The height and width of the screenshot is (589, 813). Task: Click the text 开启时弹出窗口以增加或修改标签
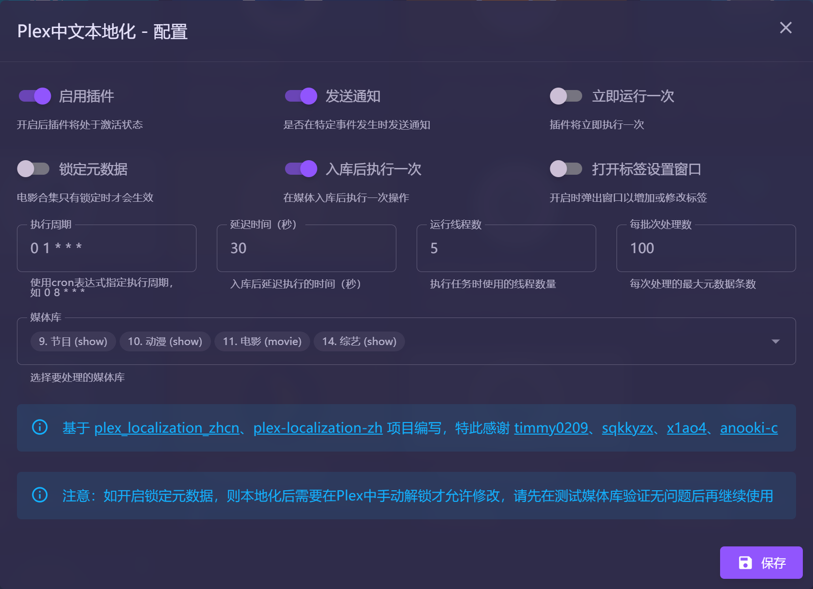coord(628,197)
